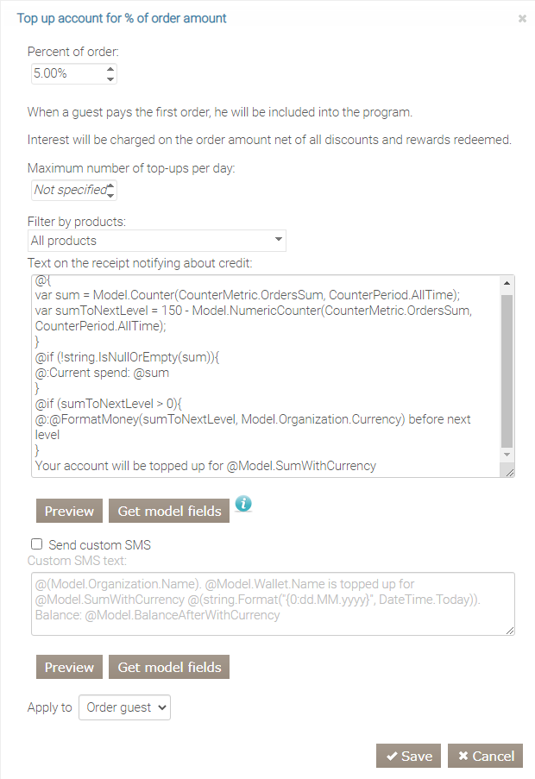Click Preview under the receipt text
Viewport: 535px width, 779px height.
coord(69,511)
